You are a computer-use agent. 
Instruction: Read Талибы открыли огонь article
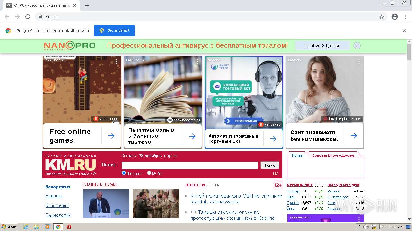coord(232,215)
